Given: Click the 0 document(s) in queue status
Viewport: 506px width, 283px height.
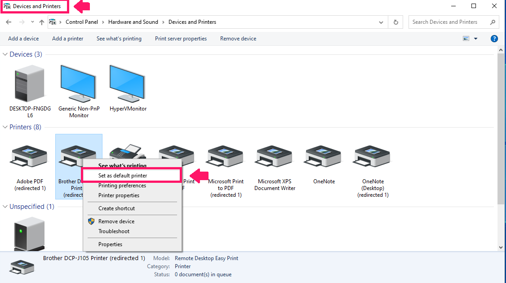Looking at the screenshot, I should (203, 274).
